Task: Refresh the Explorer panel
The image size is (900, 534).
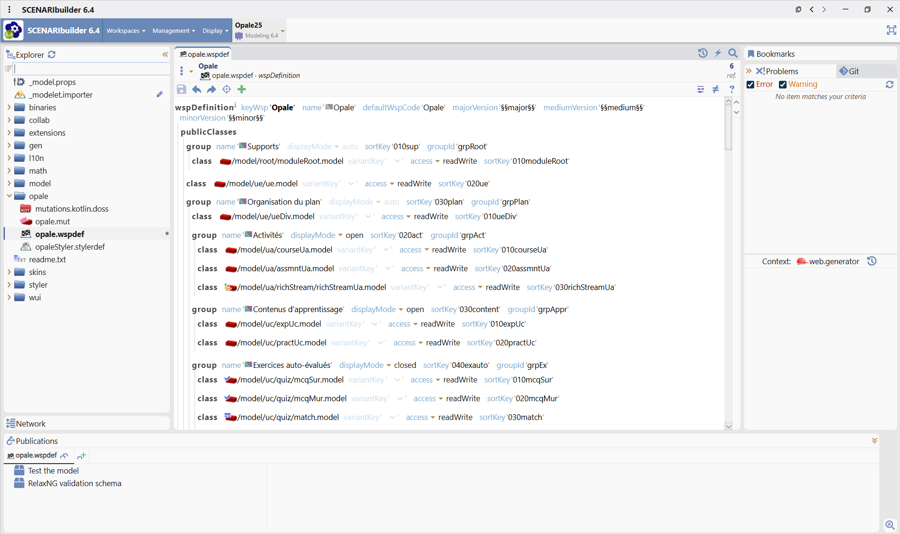Action: (x=52, y=54)
